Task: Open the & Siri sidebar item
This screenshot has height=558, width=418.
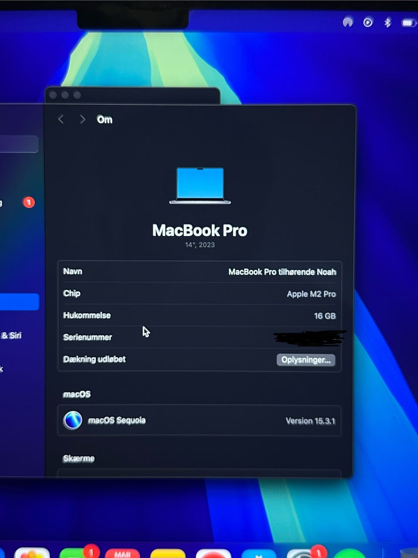Action: 11,335
